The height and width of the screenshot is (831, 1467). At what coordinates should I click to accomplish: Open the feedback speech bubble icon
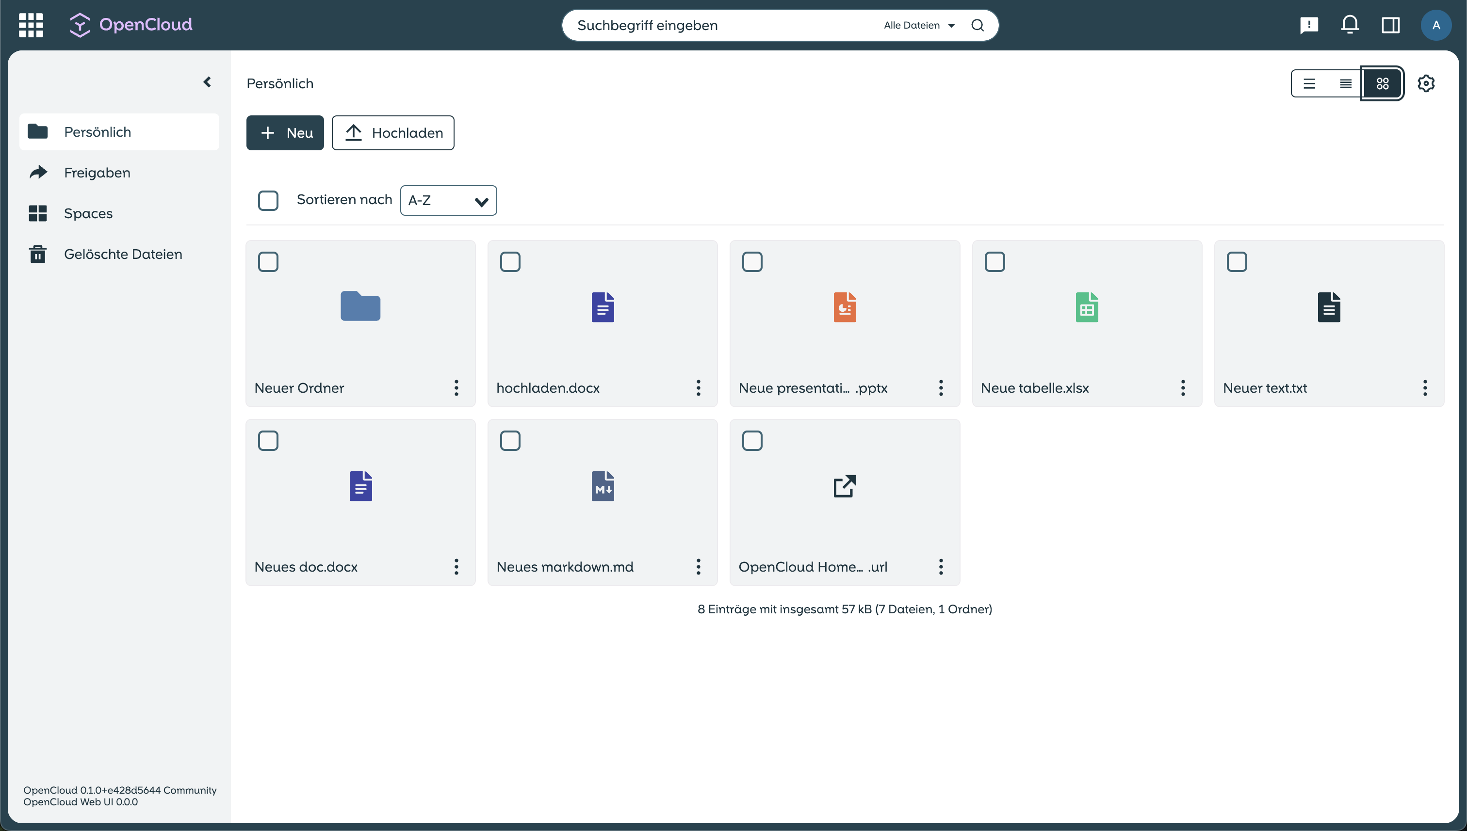pyautogui.click(x=1309, y=25)
